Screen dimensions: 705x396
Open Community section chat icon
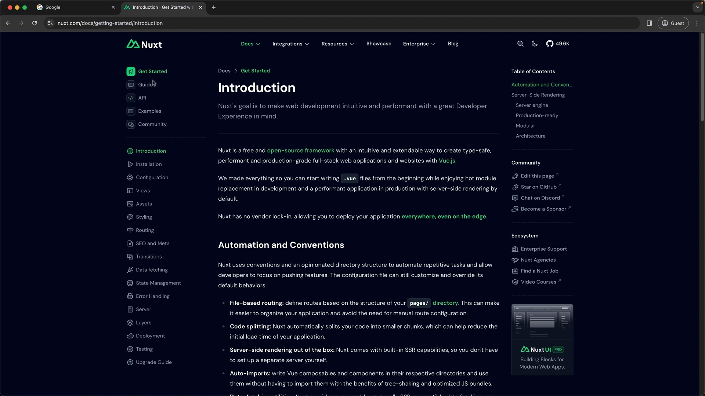coord(131,124)
